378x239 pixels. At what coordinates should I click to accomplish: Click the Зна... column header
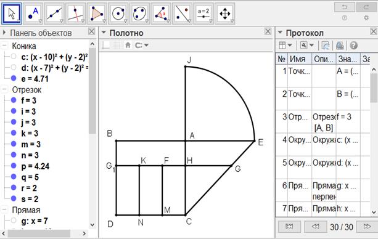pyautogui.click(x=348, y=59)
